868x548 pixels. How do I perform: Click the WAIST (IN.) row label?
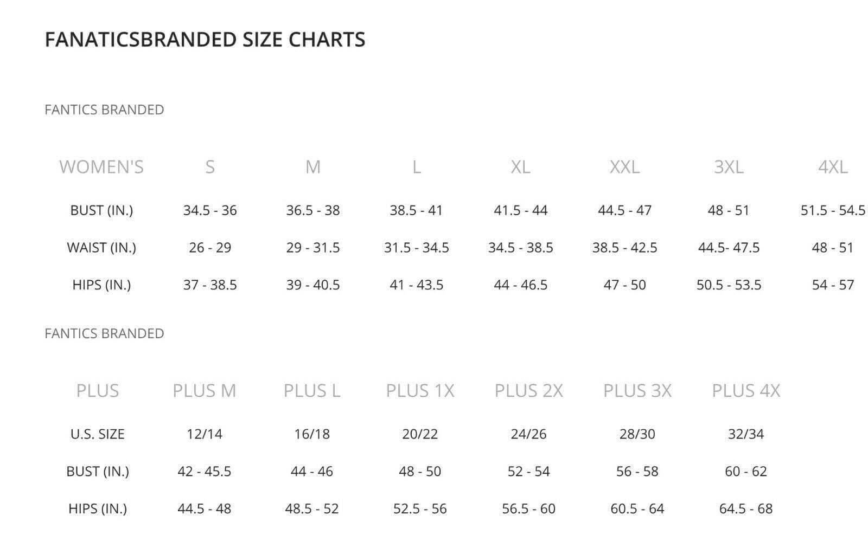[101, 248]
